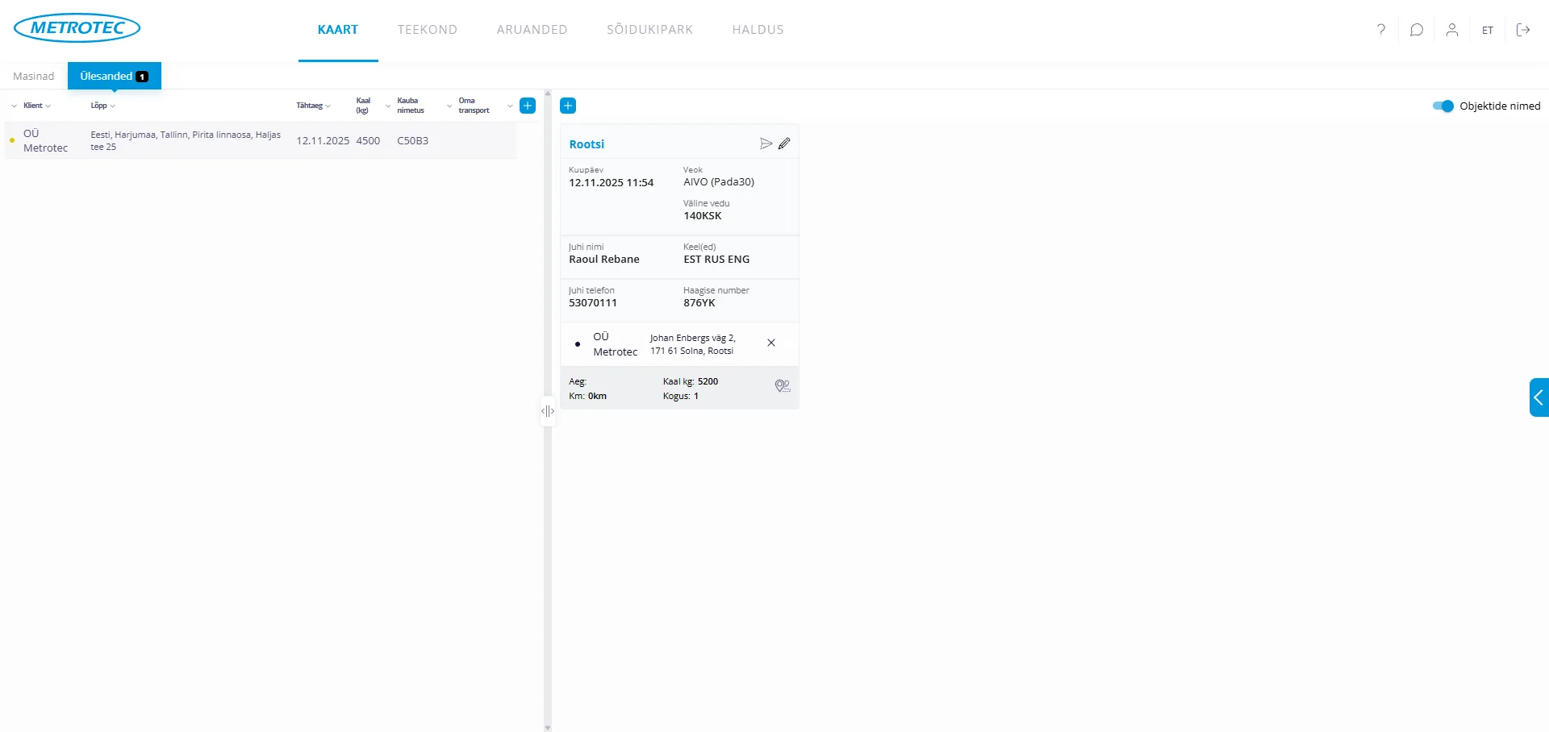1549x732 pixels.
Task: Open the chat messages icon
Action: (1416, 30)
